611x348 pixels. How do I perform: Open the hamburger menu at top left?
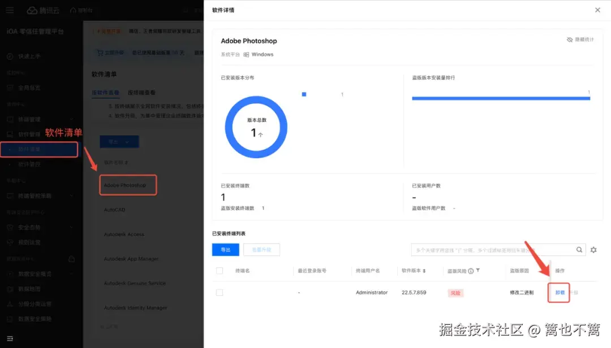10,10
